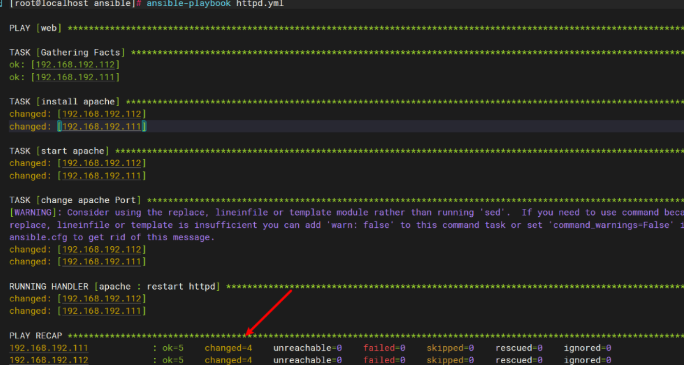This screenshot has width=684, height=365.
Task: Click ok=5 in the 192.168.192.111 recap row
Action: [x=173, y=348]
